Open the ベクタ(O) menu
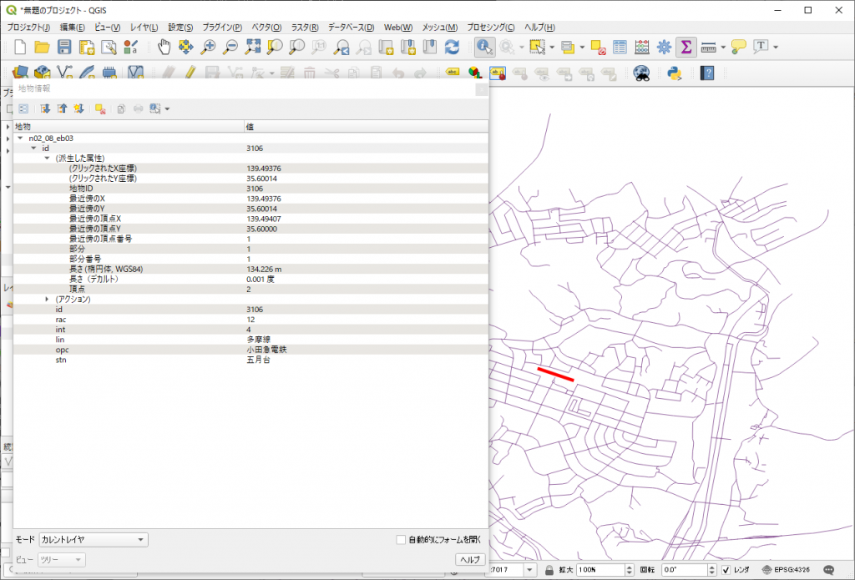Image resolution: width=855 pixels, height=580 pixels. tap(266, 28)
